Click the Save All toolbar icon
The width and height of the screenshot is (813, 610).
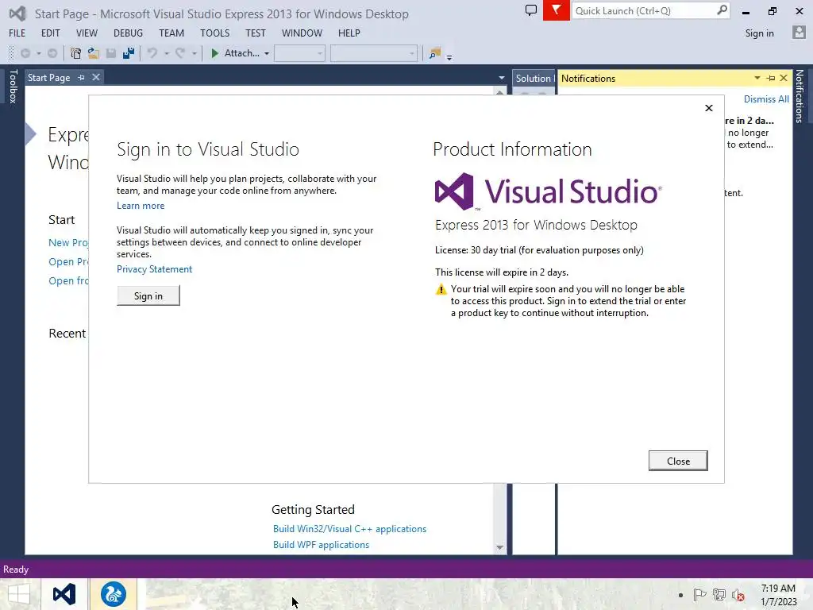coord(128,53)
